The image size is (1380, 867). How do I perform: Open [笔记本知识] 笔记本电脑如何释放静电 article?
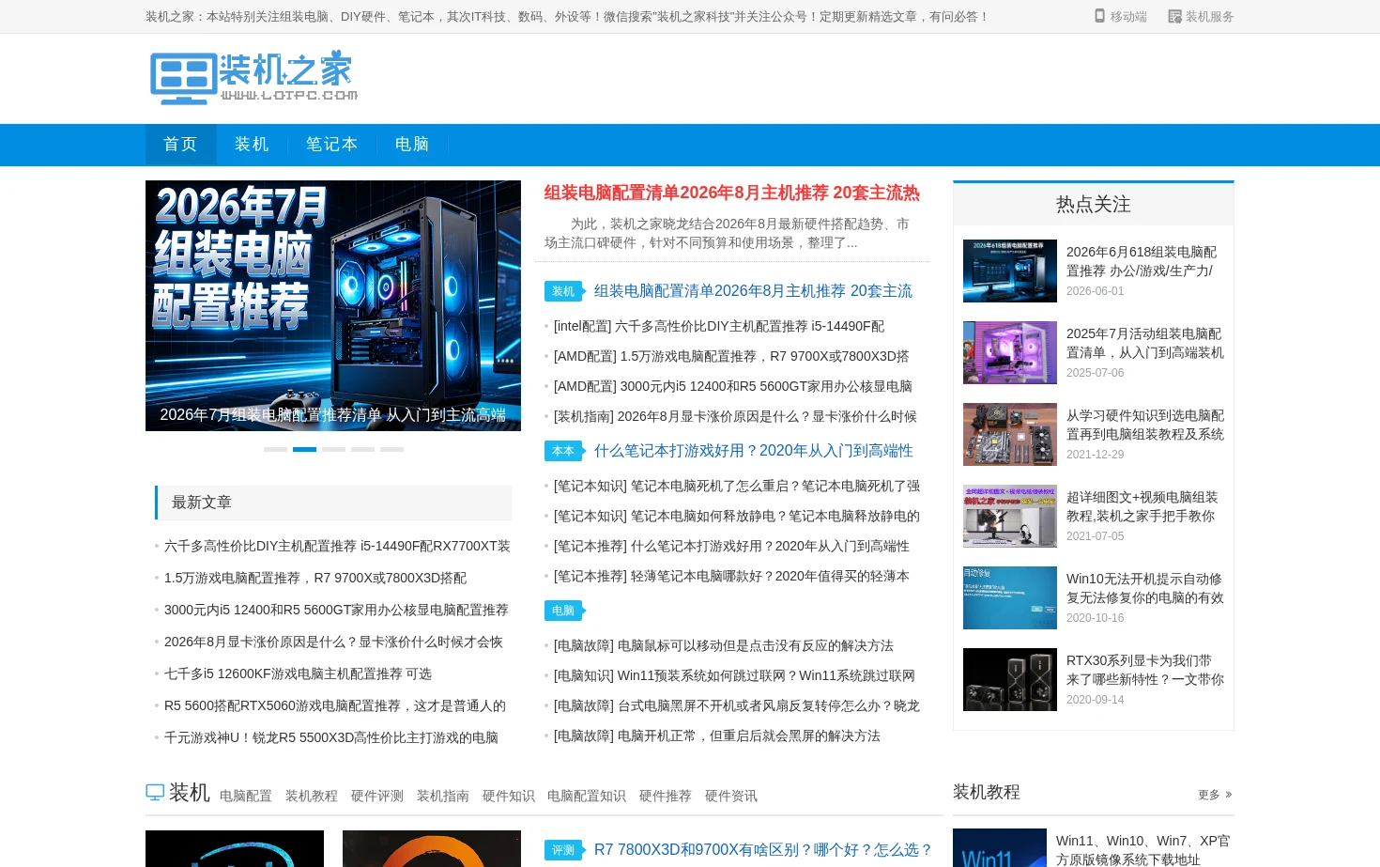737,516
